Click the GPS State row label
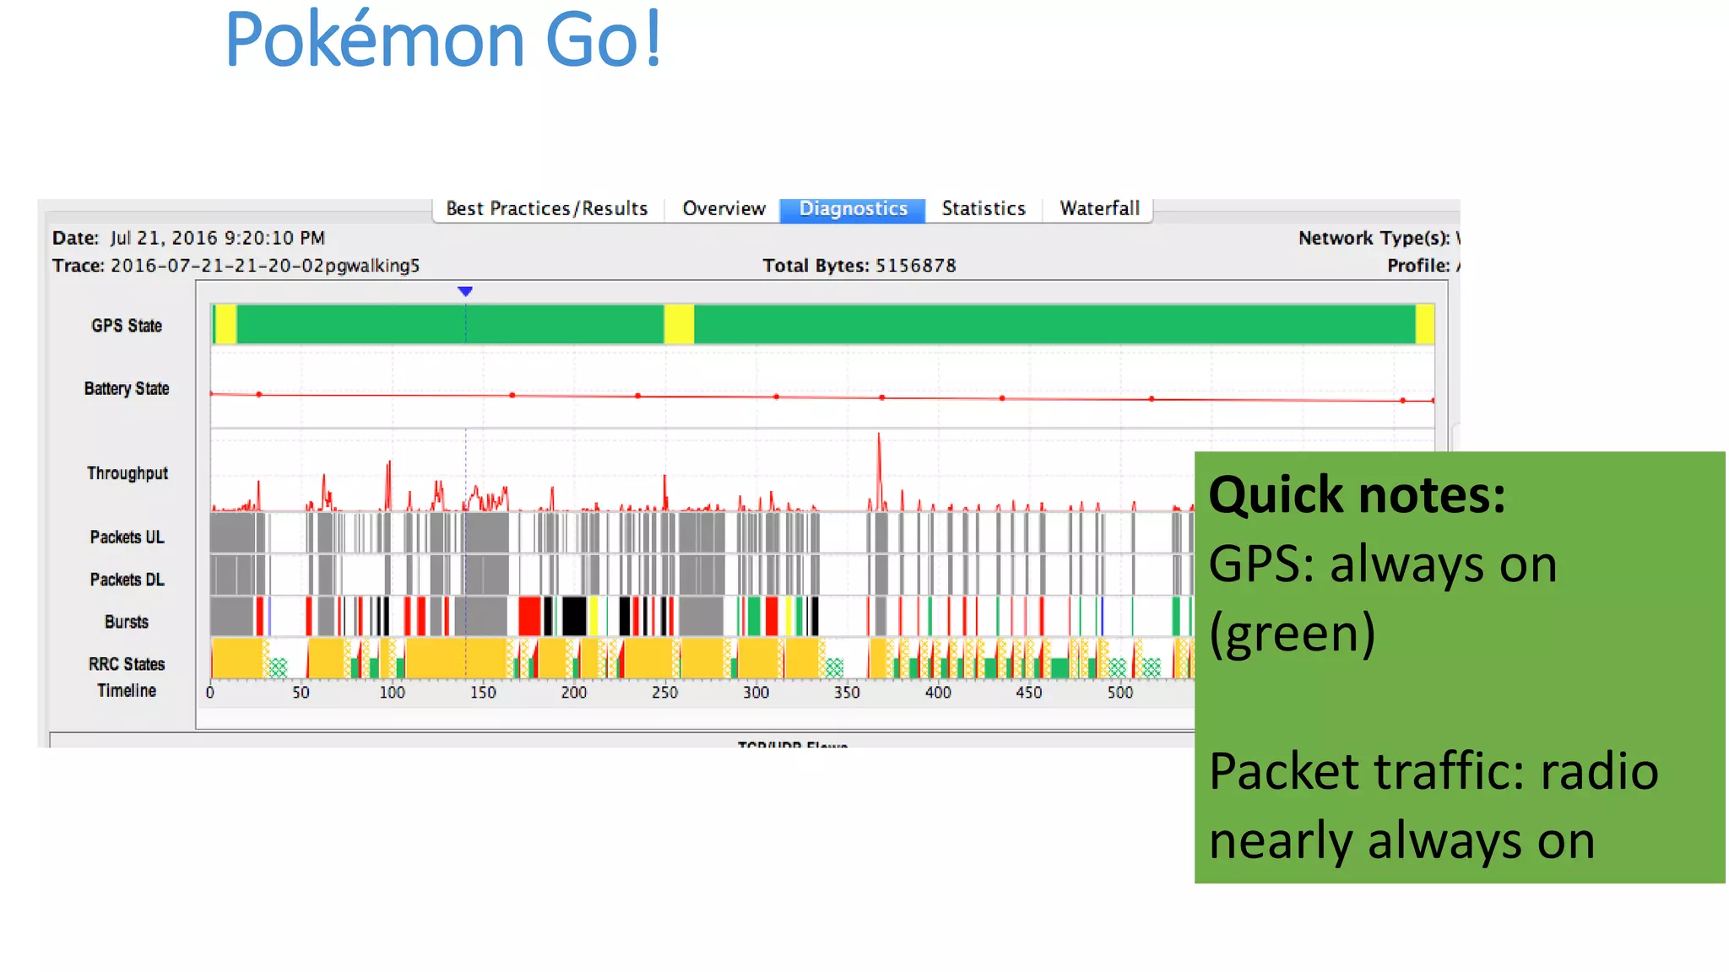1729x972 pixels. pos(127,326)
